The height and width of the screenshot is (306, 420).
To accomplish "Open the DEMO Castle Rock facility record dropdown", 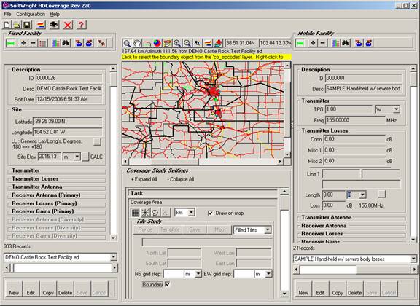I will tap(114, 257).
